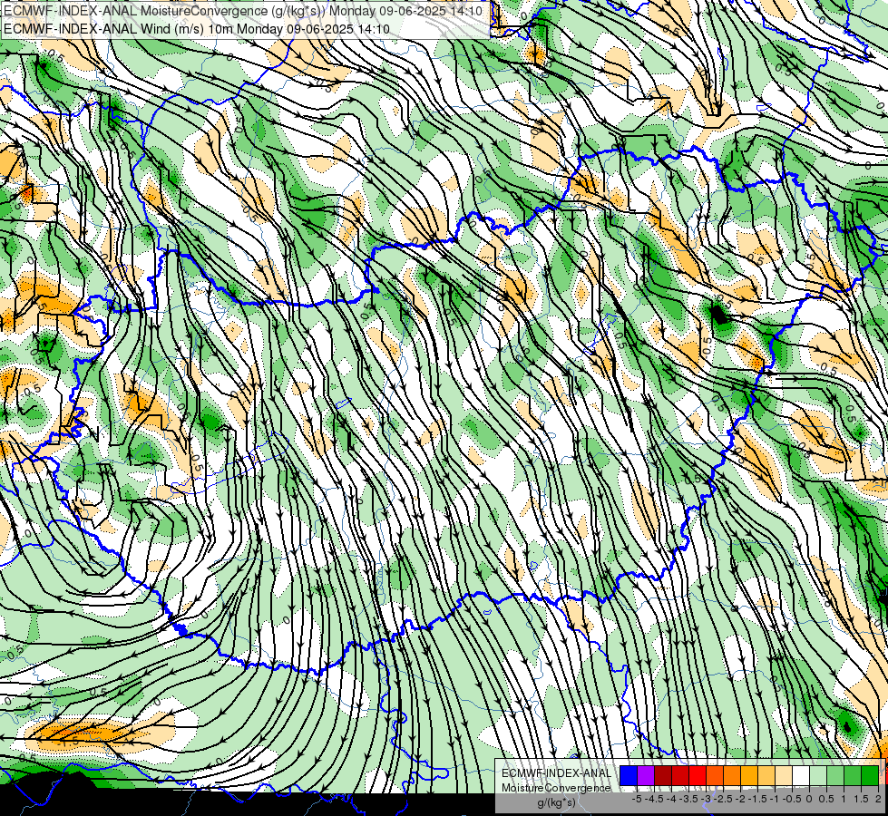Click the legend value '-2.5'
The image size is (888, 816).
723,799
